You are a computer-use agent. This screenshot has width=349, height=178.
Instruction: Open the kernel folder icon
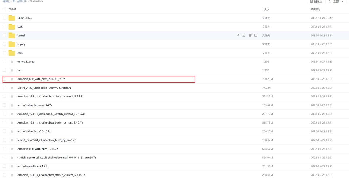[x=12, y=35]
